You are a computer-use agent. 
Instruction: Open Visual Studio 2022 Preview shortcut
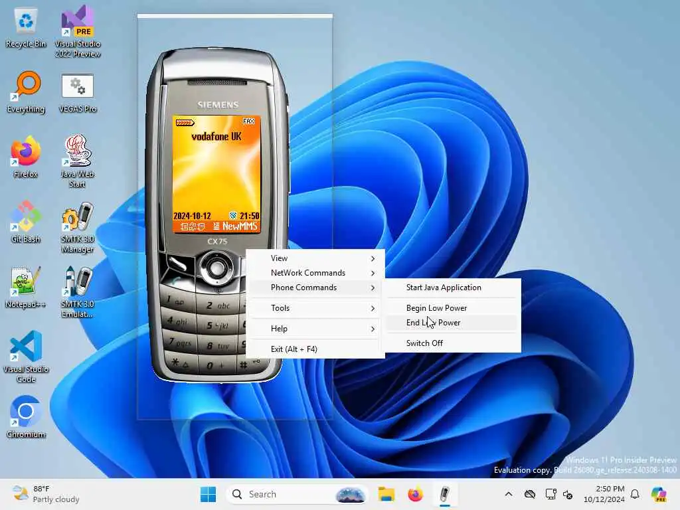[77, 31]
